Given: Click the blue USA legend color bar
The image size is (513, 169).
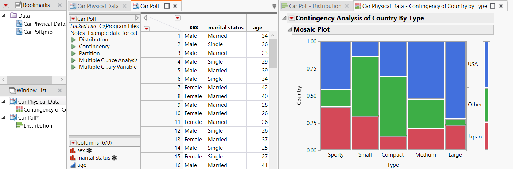Looking at the screenshot, I should click(486, 65).
